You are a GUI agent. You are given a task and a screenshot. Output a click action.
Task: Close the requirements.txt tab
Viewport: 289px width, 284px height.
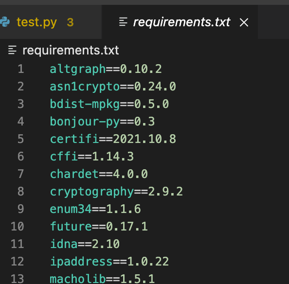244,22
